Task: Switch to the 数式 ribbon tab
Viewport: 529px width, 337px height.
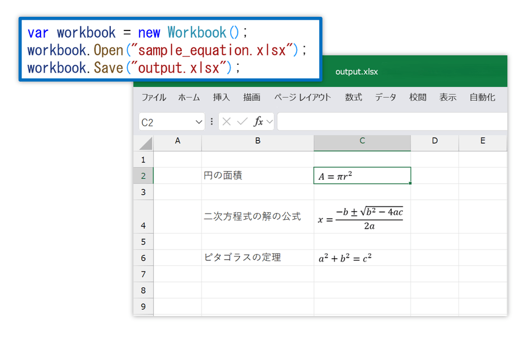Action: coord(353,97)
